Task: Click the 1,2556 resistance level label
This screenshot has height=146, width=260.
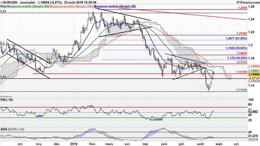Action: point(242,8)
